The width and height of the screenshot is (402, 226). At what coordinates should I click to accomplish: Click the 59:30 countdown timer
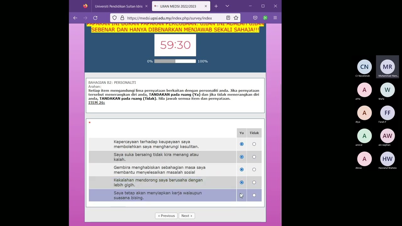pyautogui.click(x=175, y=45)
